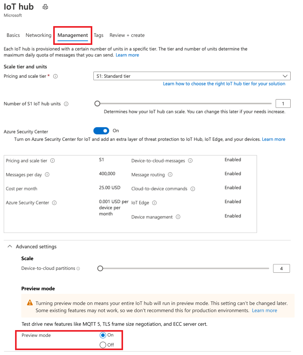The width and height of the screenshot is (303, 355).
Task: Select the Preview mode Off radio button
Action: point(103,345)
